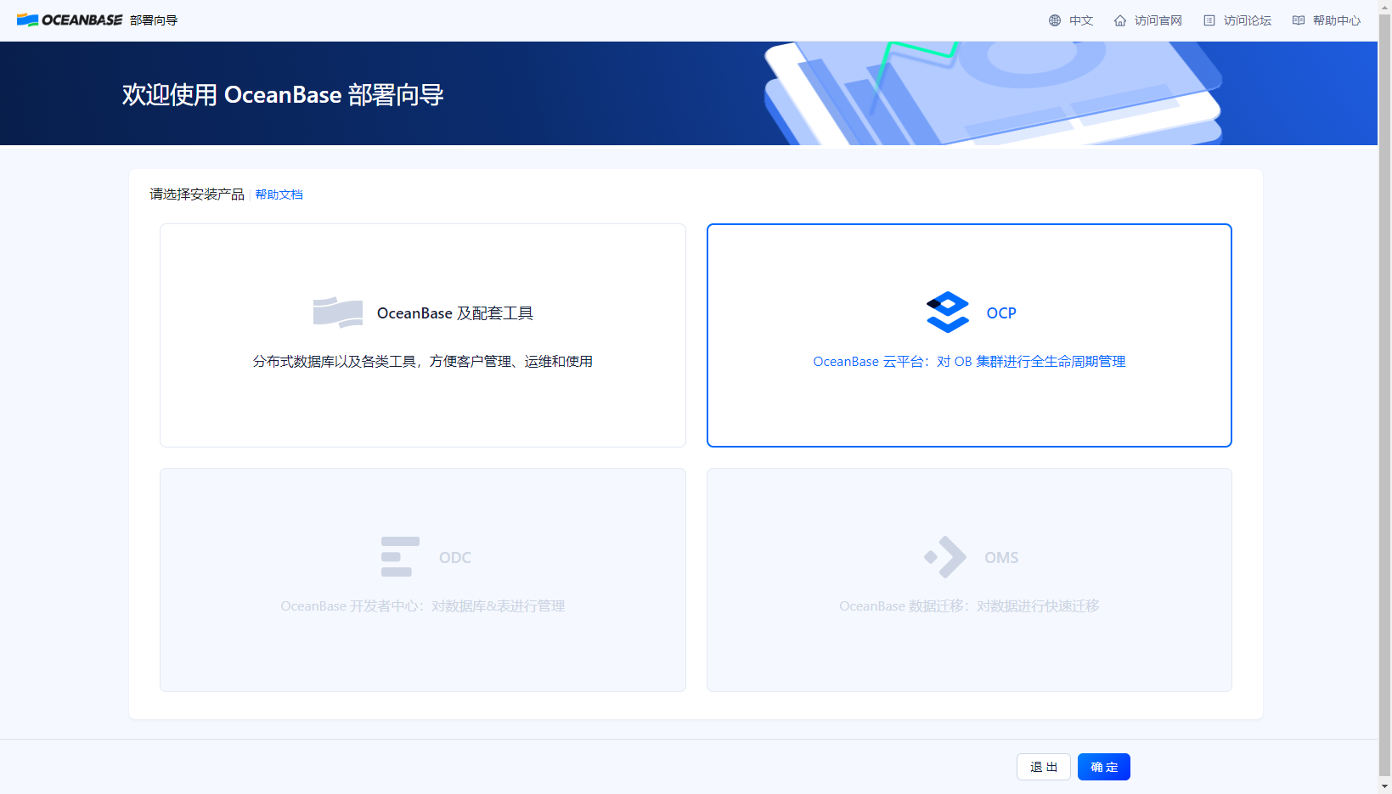Select the OMS product title
The image size is (1392, 794).
tap(1001, 558)
